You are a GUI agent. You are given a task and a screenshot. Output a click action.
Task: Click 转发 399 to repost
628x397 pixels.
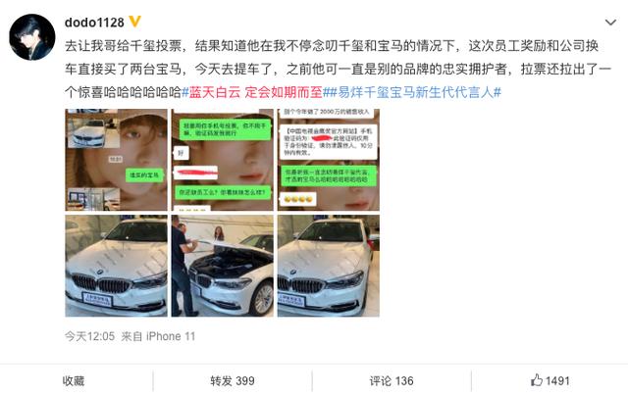point(233,380)
